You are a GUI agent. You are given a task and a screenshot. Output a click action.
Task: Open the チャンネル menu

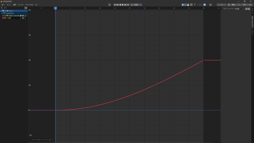click(x=29, y=5)
